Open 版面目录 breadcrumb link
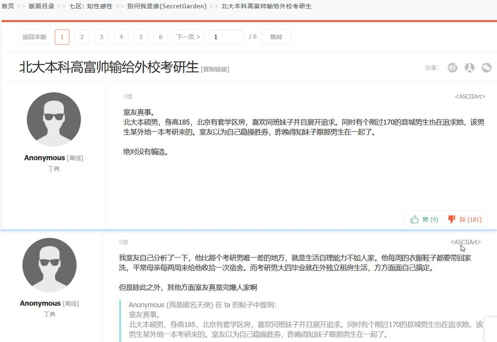 tap(41, 6)
